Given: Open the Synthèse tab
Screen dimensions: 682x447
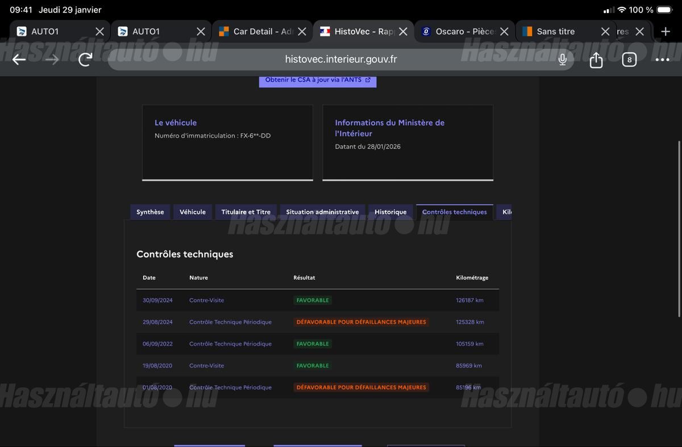Looking at the screenshot, I should [150, 212].
